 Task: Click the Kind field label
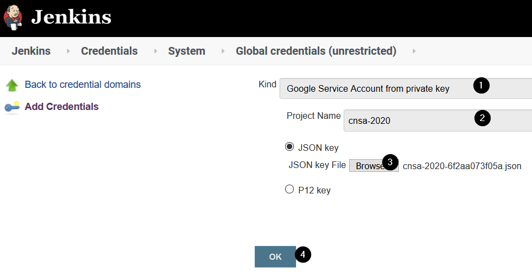pos(267,84)
